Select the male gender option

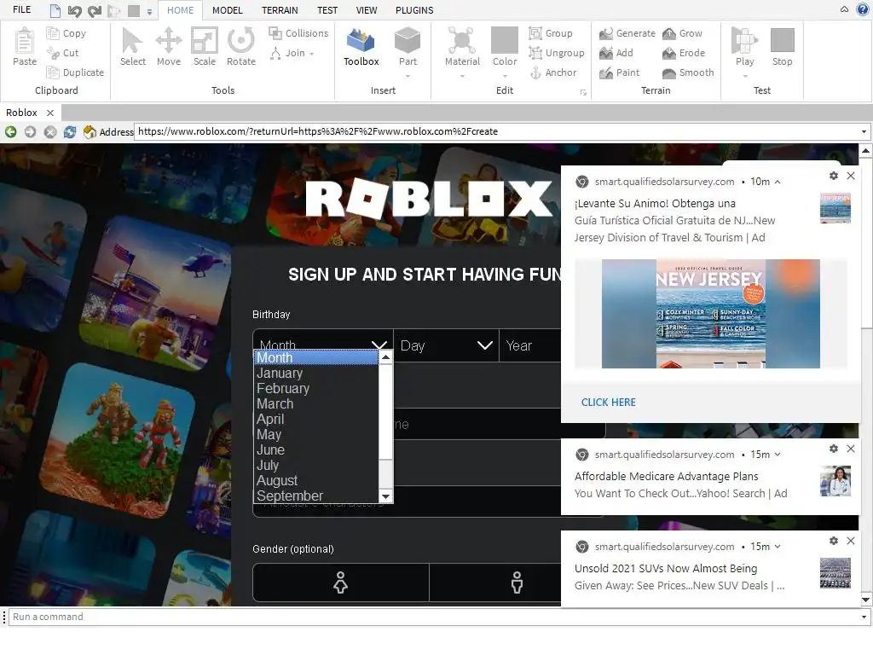click(495, 582)
